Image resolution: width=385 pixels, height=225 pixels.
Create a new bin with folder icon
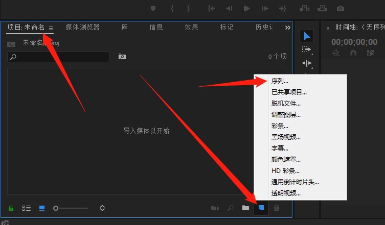245,208
